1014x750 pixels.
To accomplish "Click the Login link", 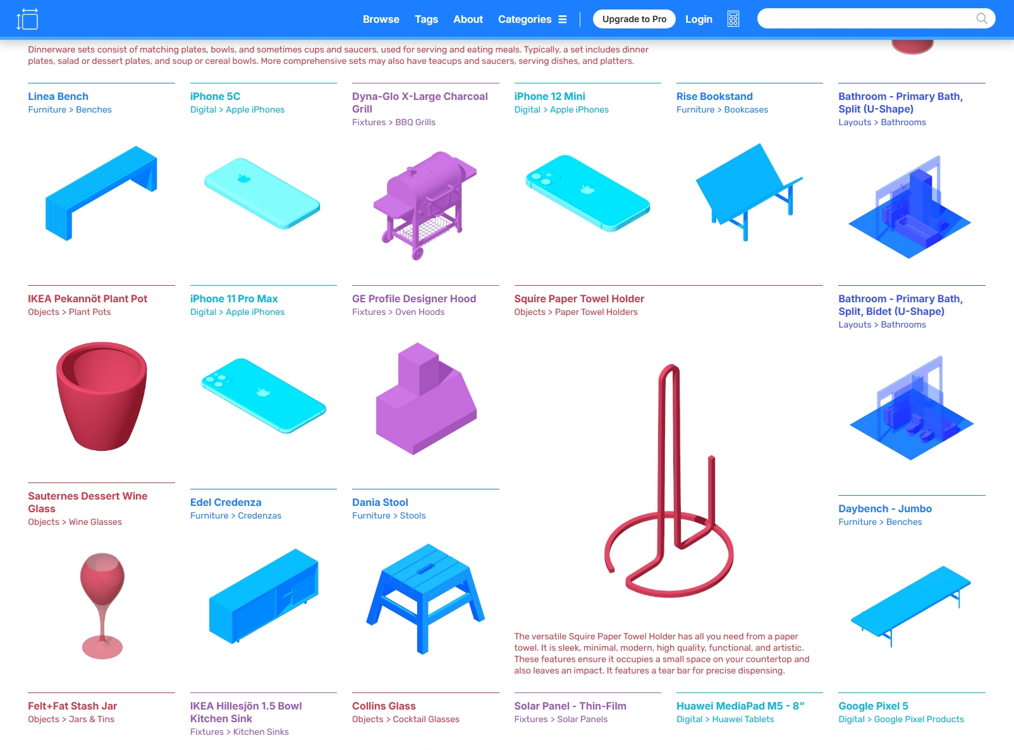I will (699, 19).
